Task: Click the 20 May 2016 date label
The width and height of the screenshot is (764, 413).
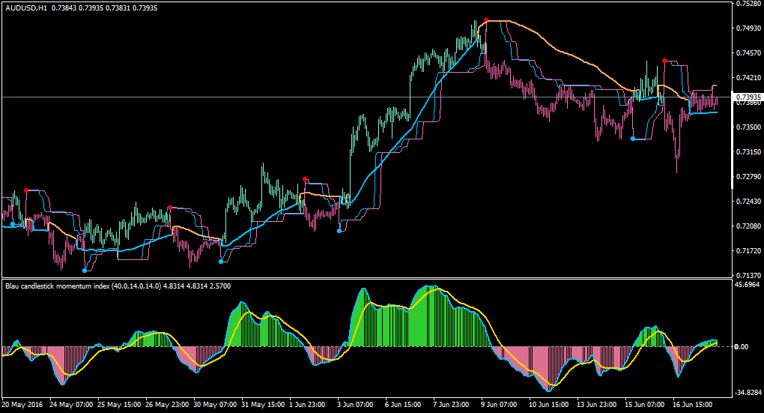Action: (x=22, y=405)
